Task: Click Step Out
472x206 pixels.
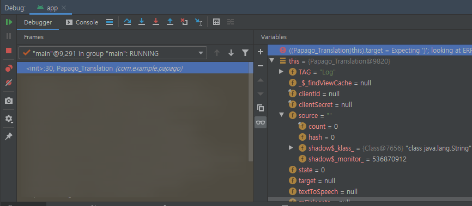Action: click(x=170, y=22)
